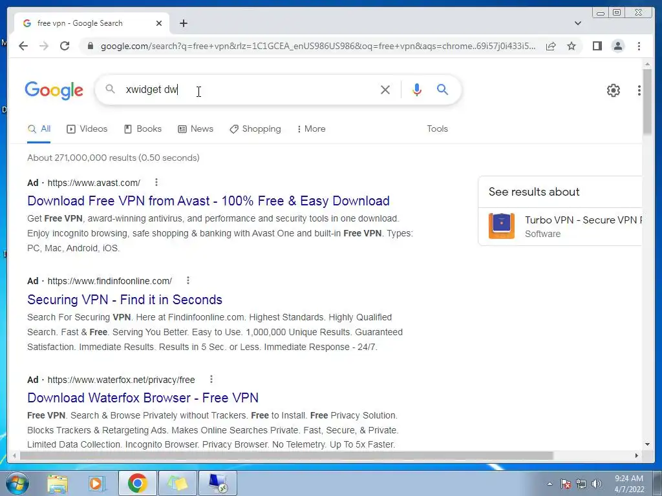Share this page from address bar
Screen dimensions: 662x496
click(551, 46)
